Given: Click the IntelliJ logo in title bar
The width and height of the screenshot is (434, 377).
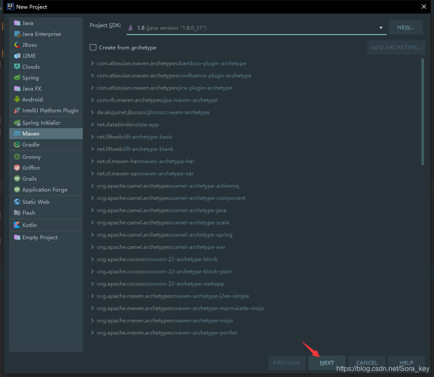Looking at the screenshot, I should (10, 7).
